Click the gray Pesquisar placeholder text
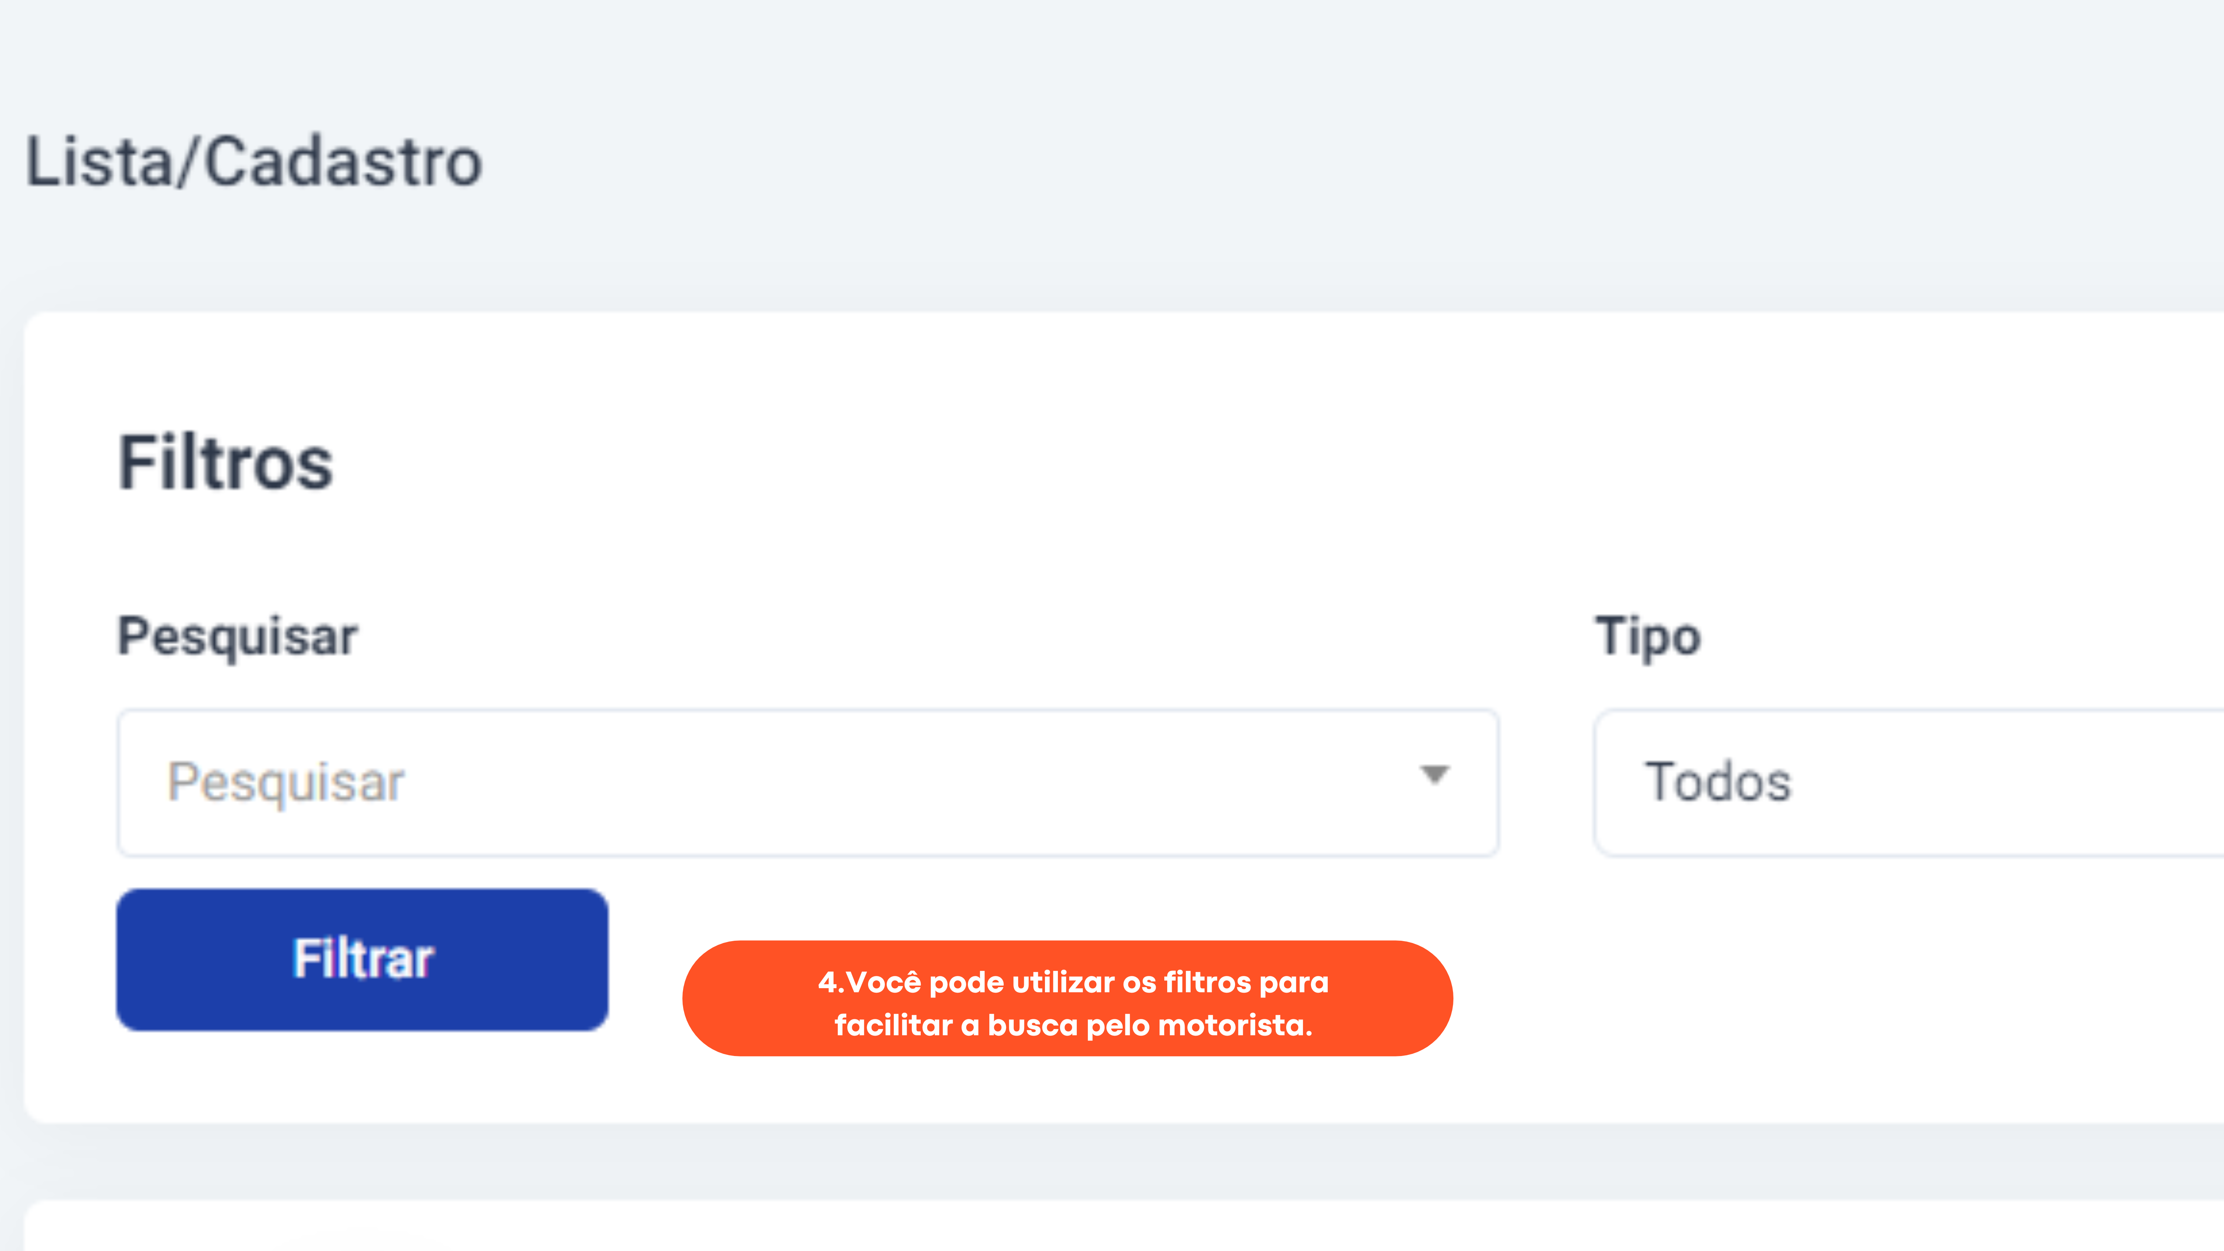This screenshot has height=1251, width=2224. point(286,782)
